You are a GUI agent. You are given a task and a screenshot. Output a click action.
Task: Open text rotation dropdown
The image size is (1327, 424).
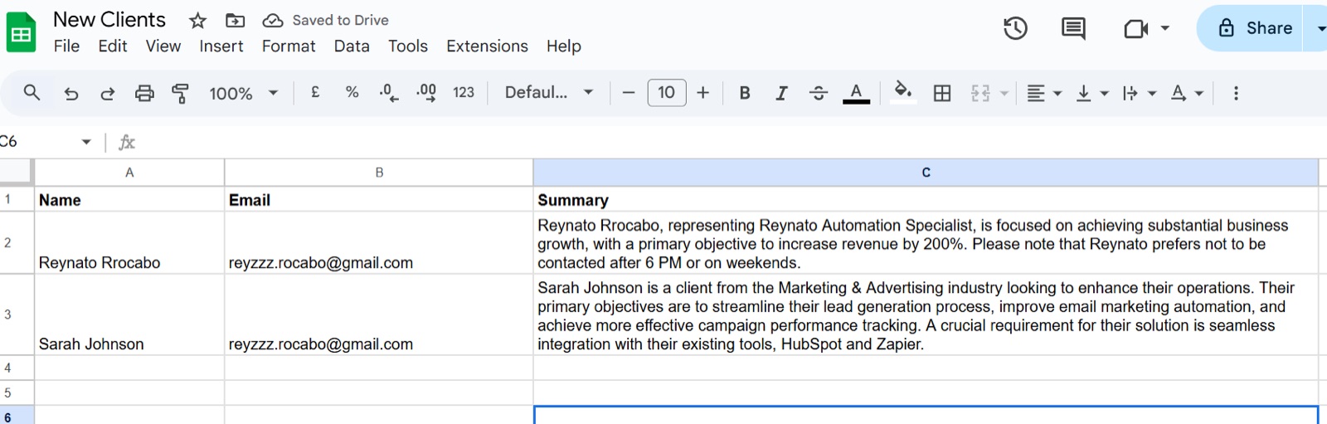point(1187,93)
